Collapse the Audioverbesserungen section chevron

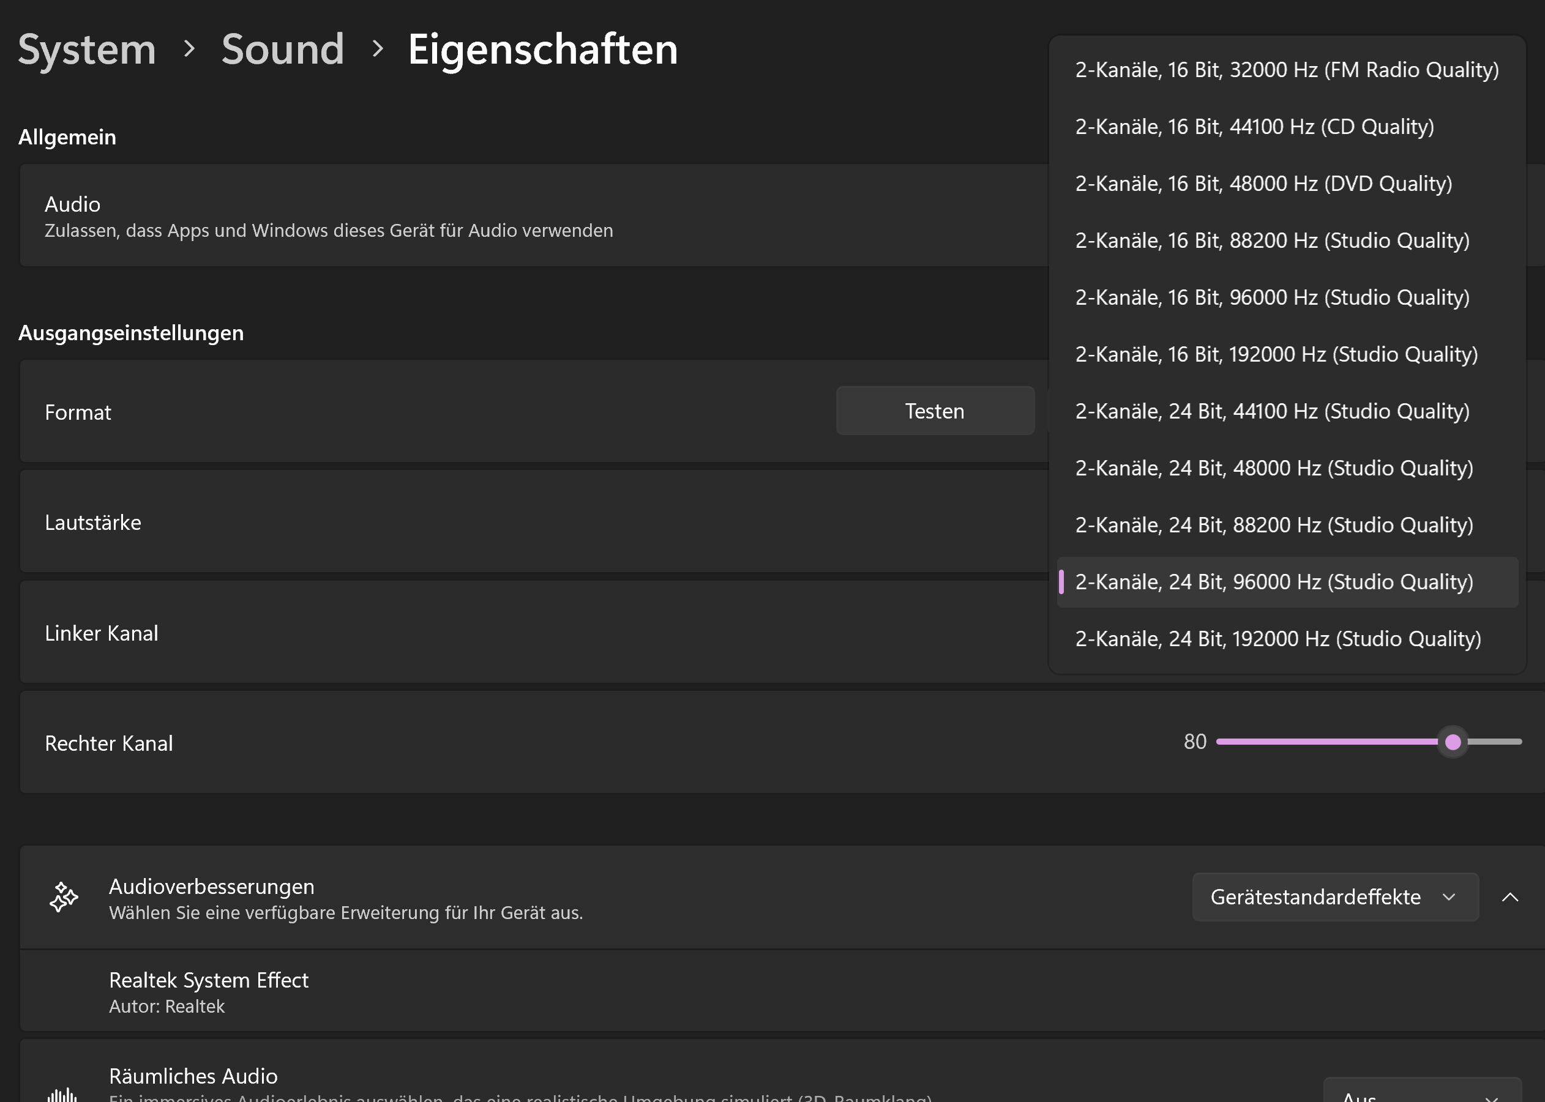point(1509,897)
